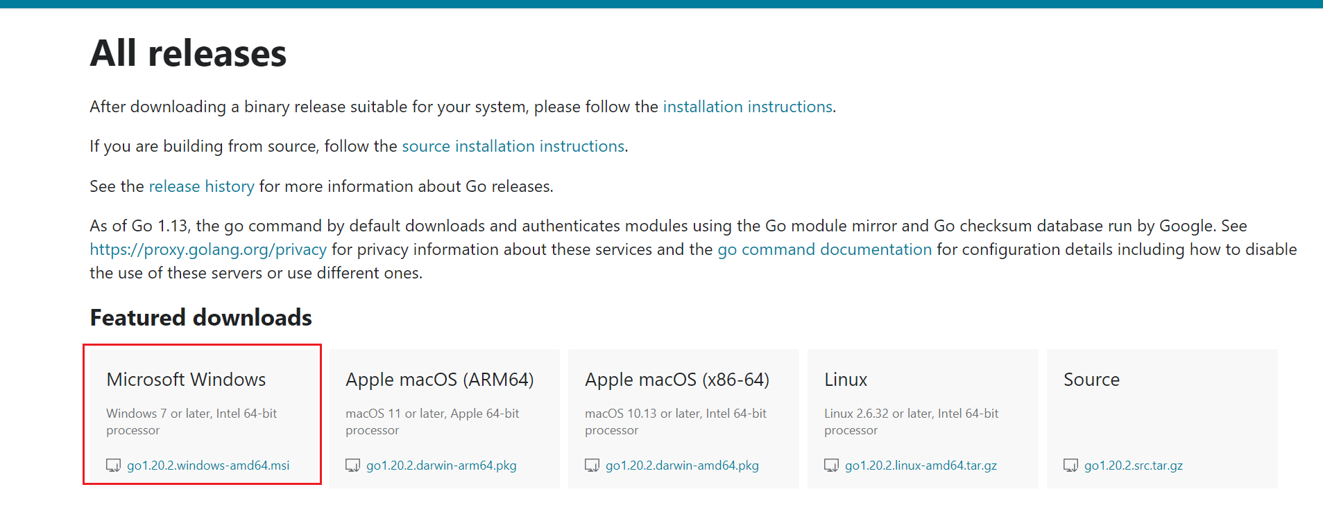The height and width of the screenshot is (505, 1323).
Task: Pick the Linux download card title
Action: pos(846,380)
